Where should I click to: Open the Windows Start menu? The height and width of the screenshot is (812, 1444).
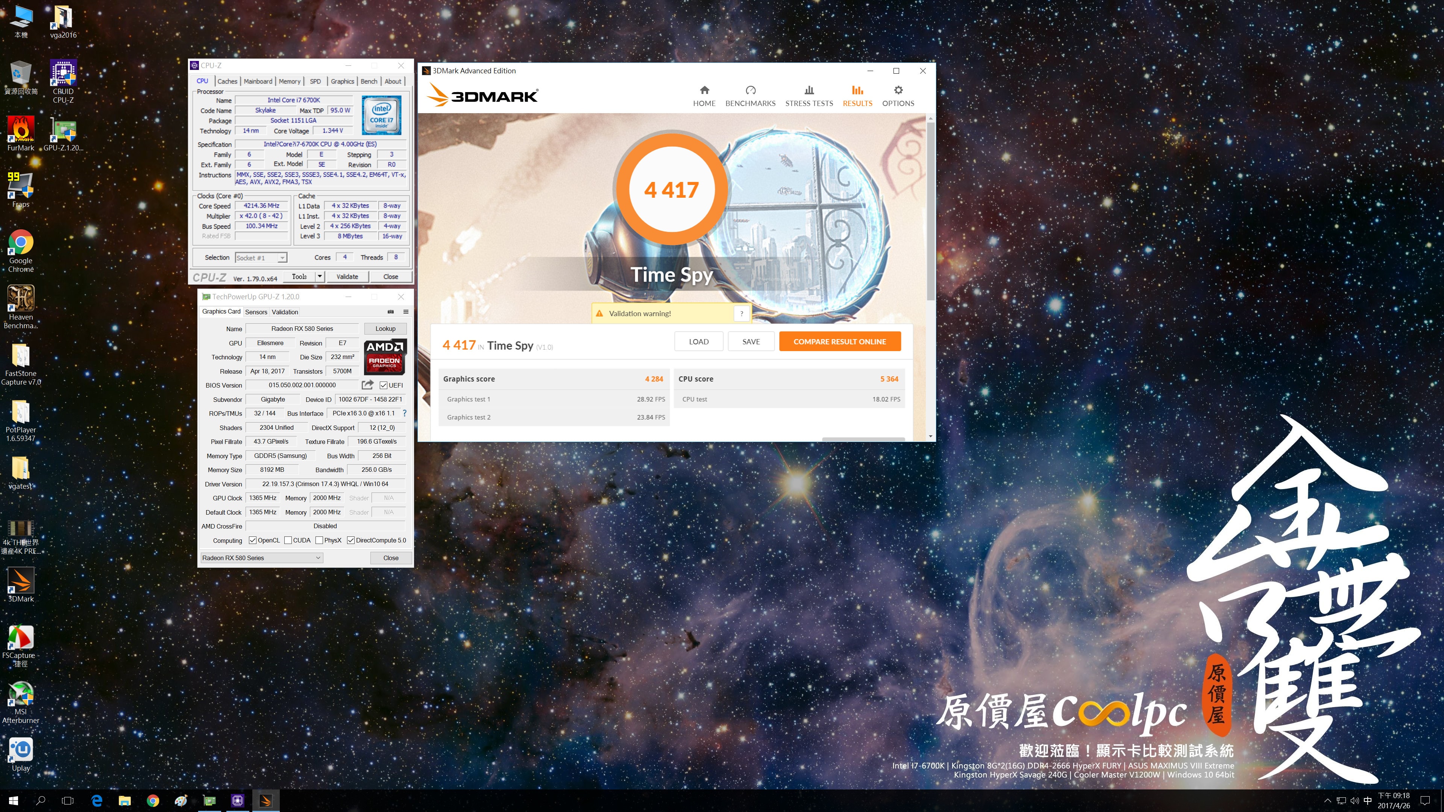[14, 800]
